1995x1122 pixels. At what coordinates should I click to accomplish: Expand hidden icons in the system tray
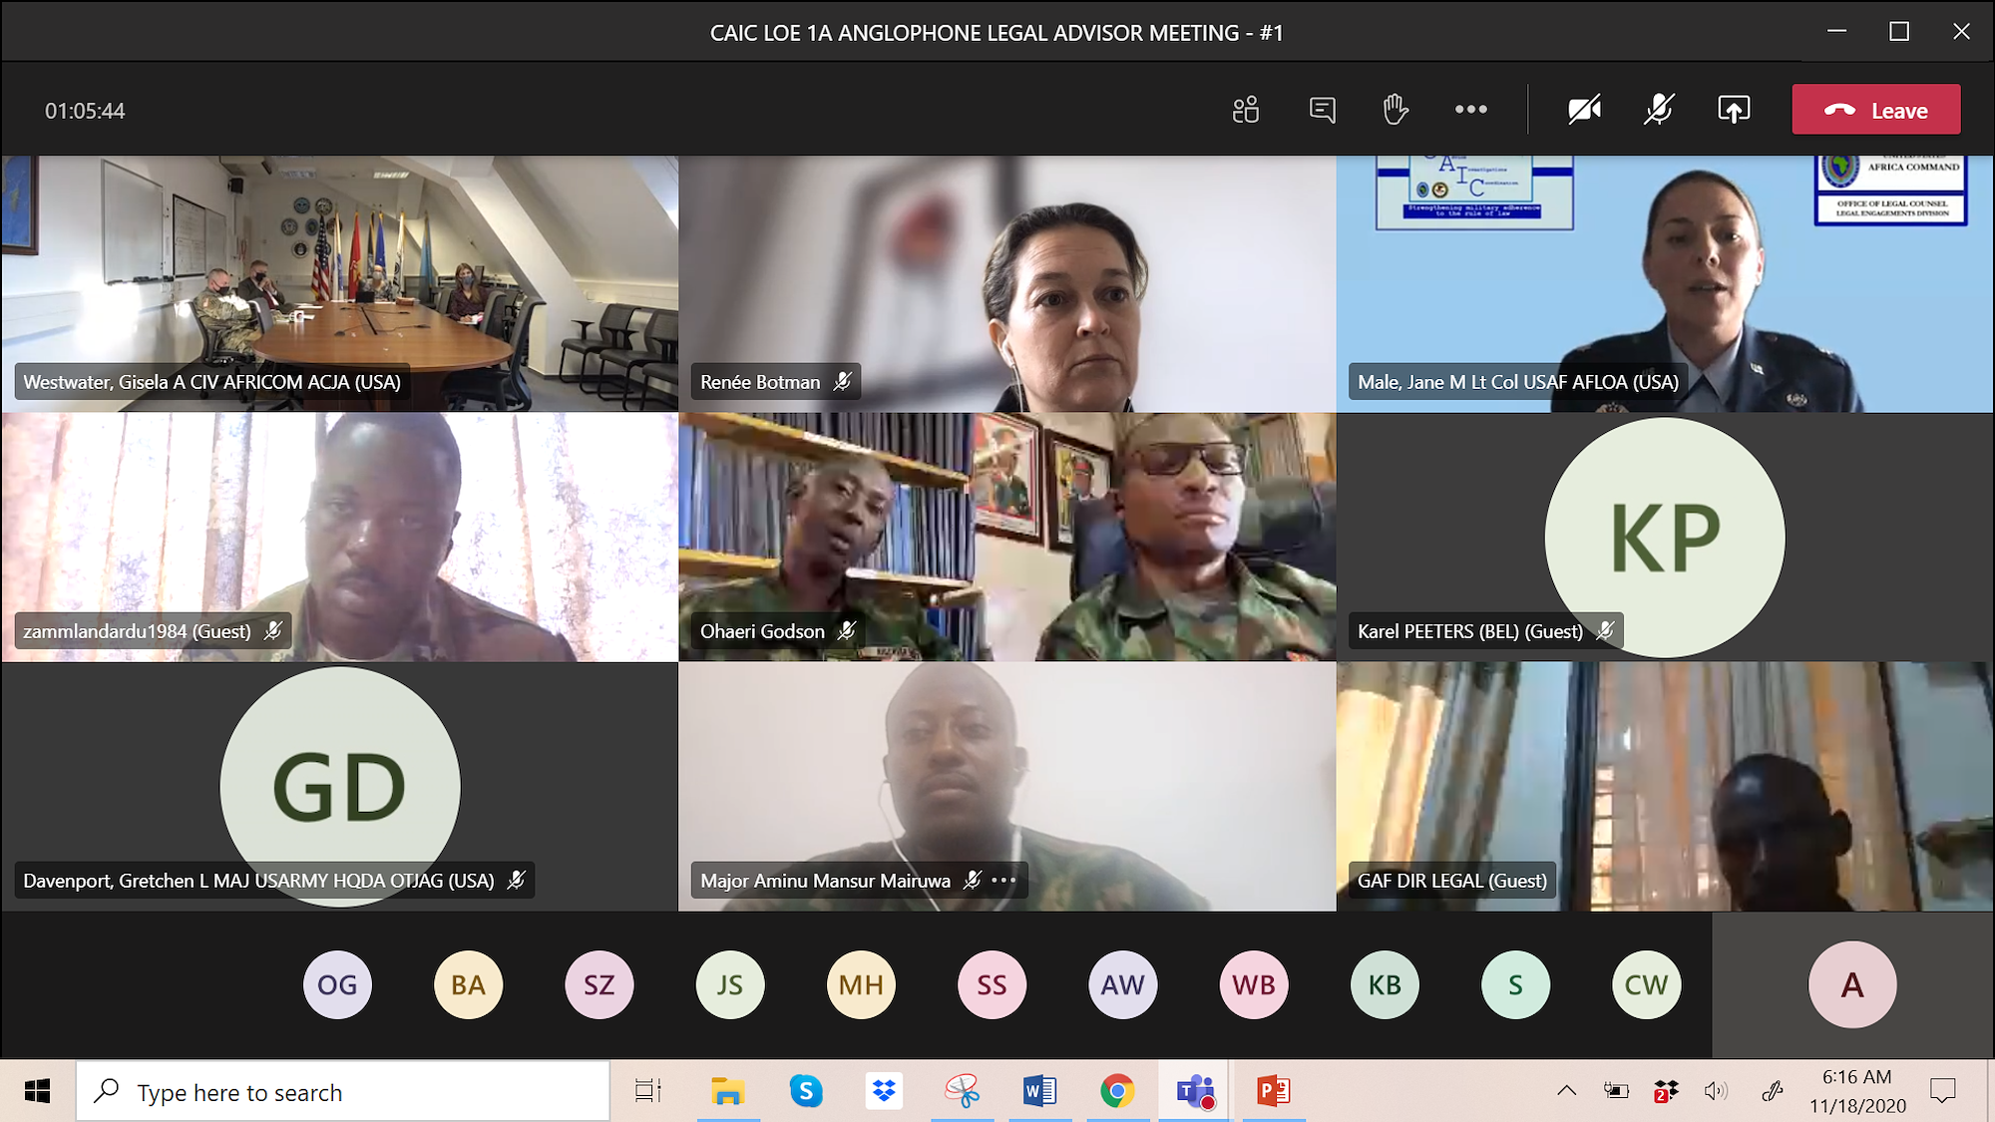(1566, 1090)
